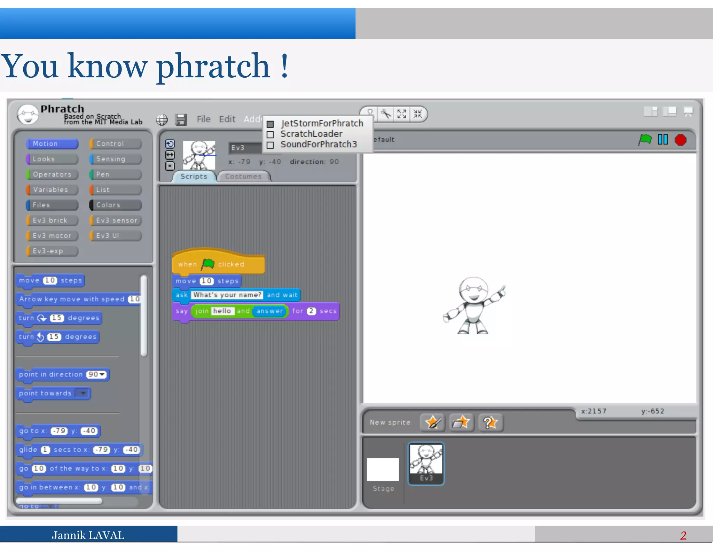
Task: Select the scissors delete tool
Action: click(x=386, y=114)
